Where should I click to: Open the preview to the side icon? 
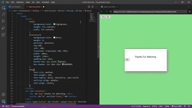pyautogui.click(x=89, y=7)
